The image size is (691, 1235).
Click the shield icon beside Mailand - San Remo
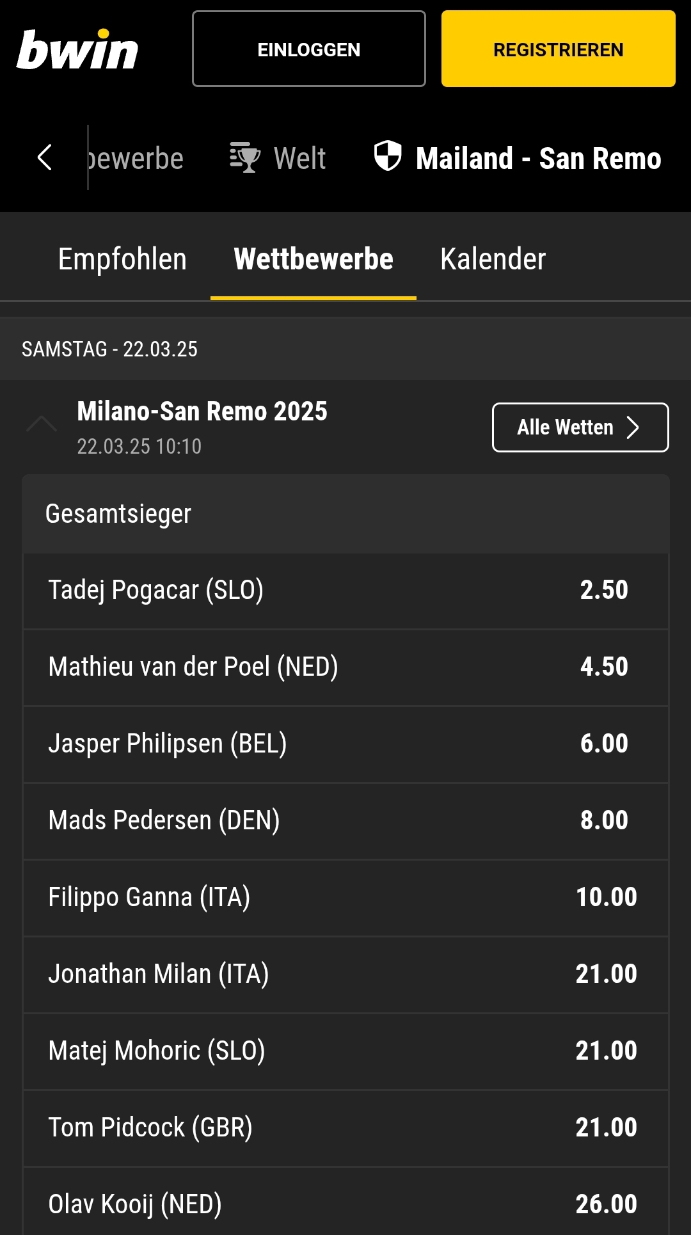tap(388, 156)
